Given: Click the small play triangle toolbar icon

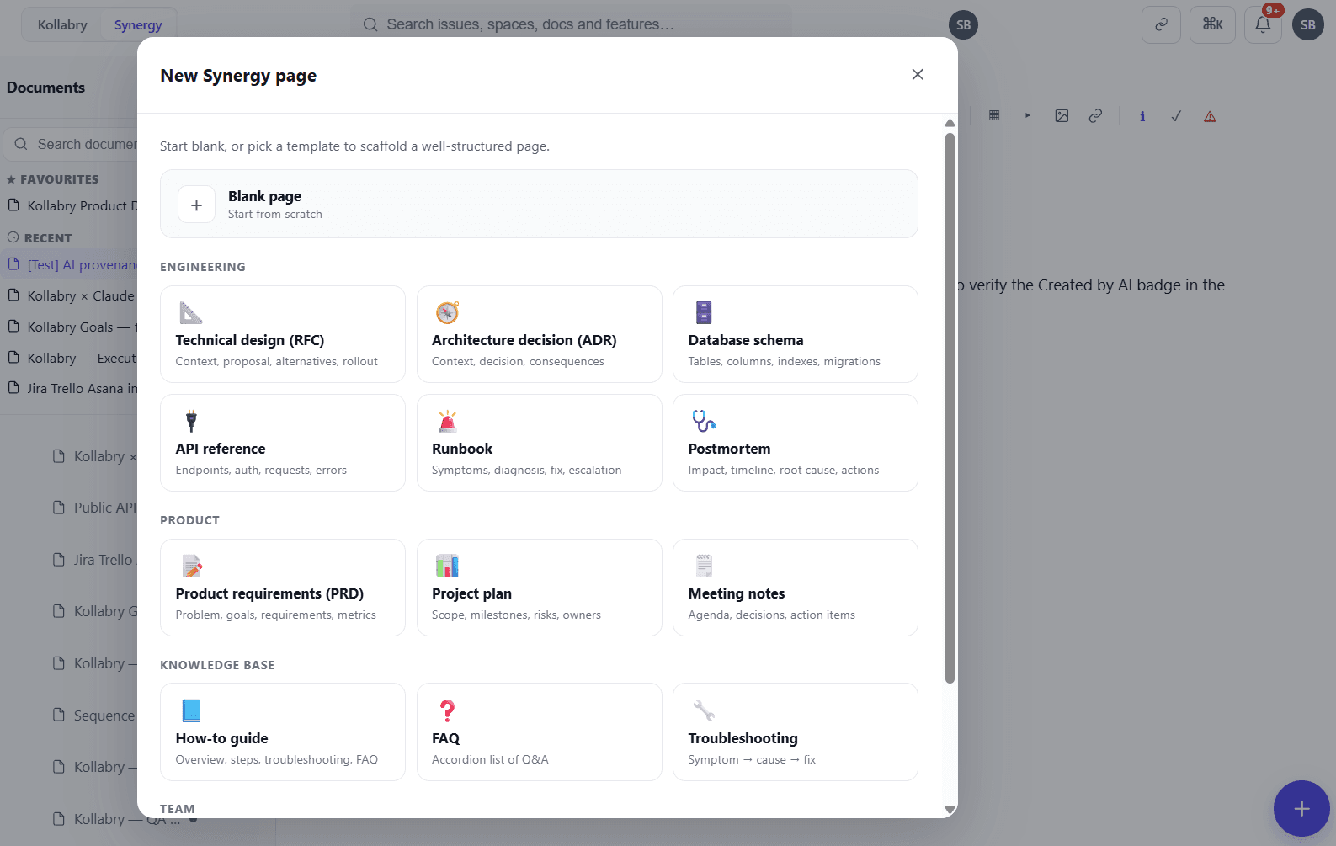Looking at the screenshot, I should (1028, 116).
